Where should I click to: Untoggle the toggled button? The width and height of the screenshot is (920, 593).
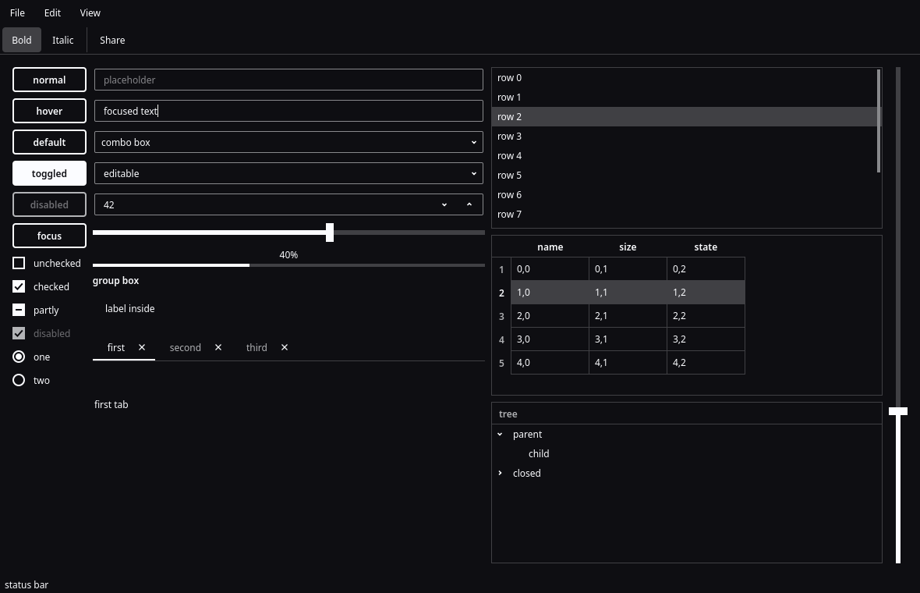[49, 173]
